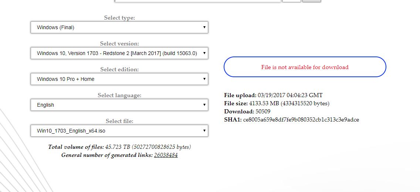Click the General number of generated links label
The image size is (420, 192).
click(107, 155)
